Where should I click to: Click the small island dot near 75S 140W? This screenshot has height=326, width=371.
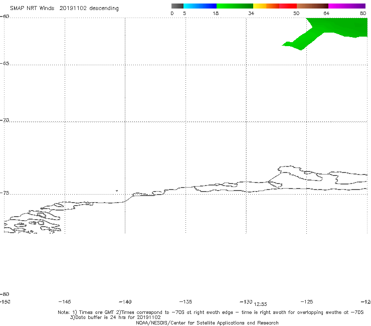[x=117, y=191]
